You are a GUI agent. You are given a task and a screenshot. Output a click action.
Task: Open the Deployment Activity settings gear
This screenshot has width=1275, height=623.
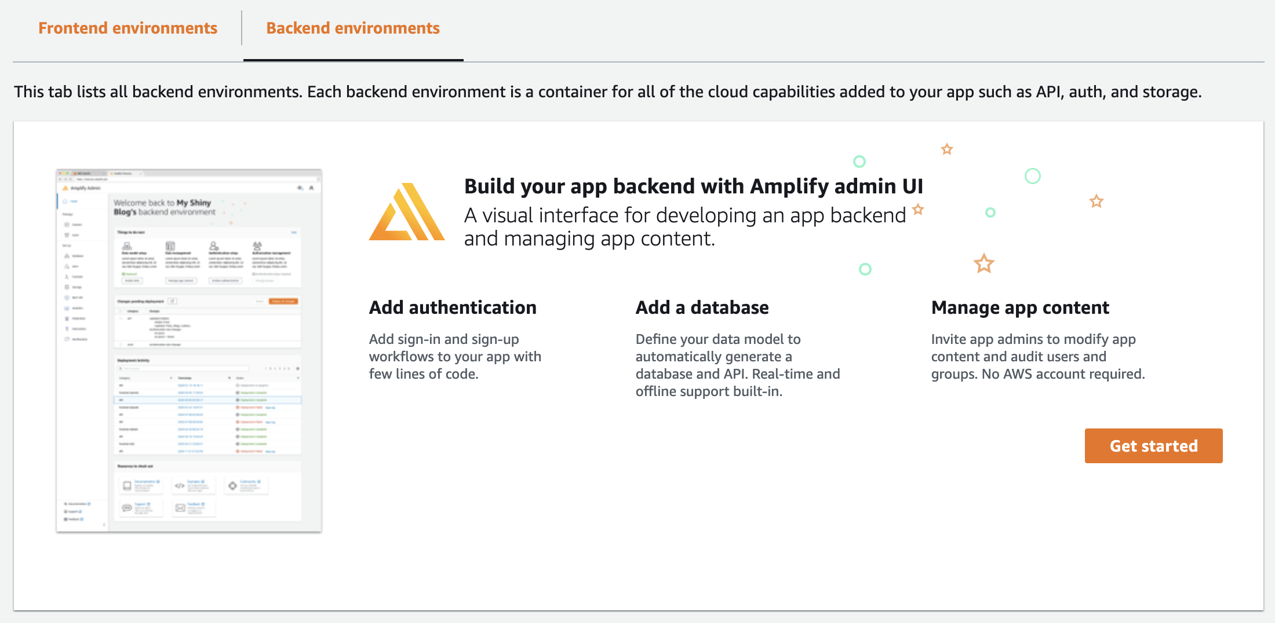click(x=298, y=368)
